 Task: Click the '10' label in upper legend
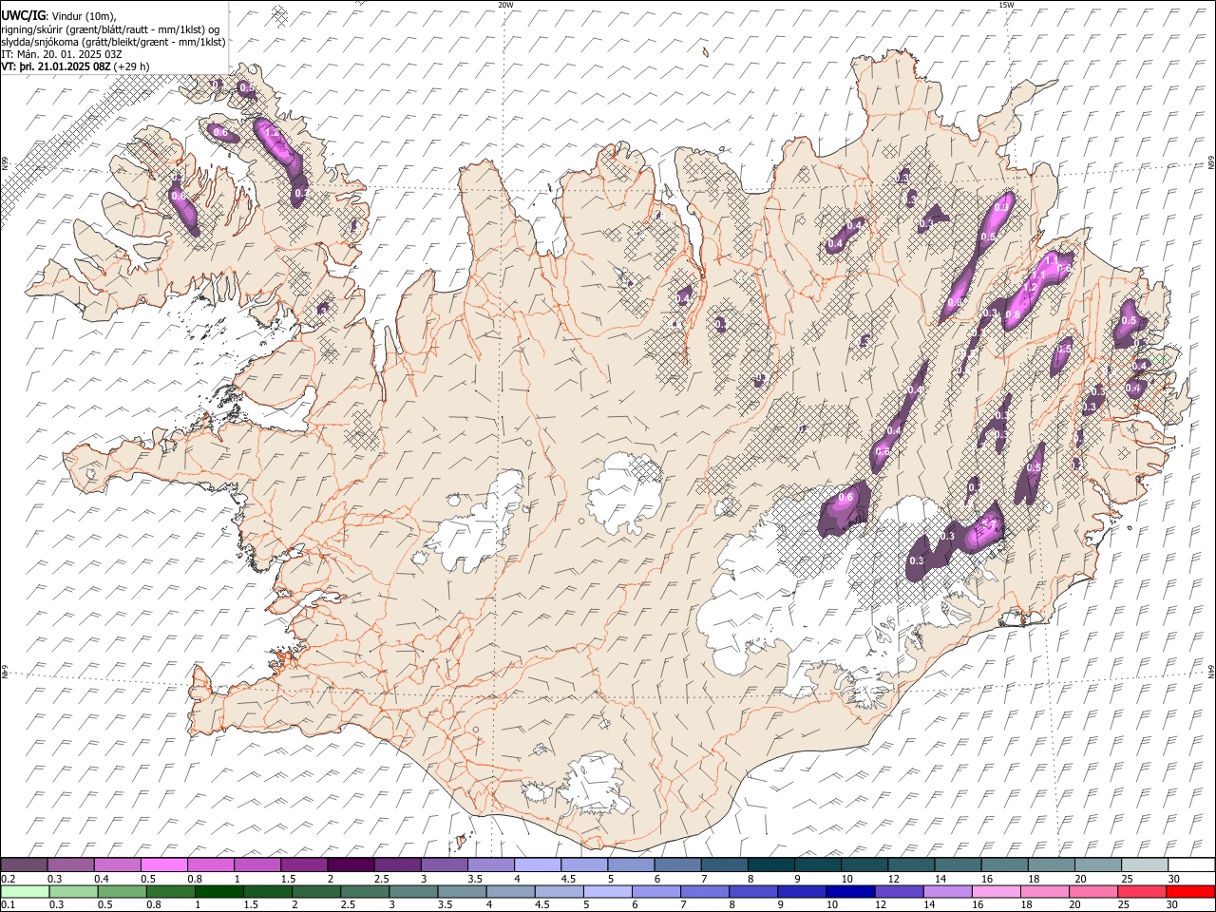point(847,878)
